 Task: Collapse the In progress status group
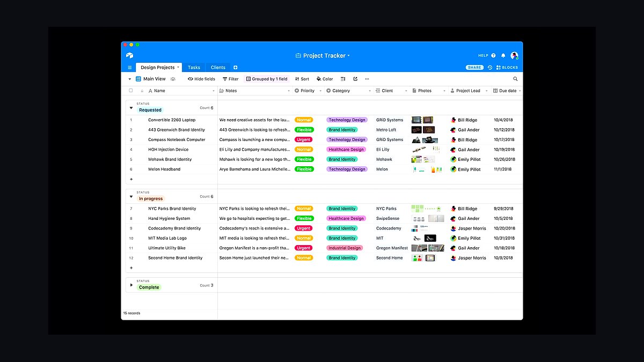click(x=131, y=196)
